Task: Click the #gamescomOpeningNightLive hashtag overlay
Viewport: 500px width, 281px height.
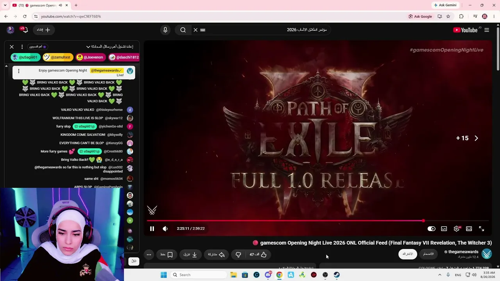Action: [x=446, y=50]
